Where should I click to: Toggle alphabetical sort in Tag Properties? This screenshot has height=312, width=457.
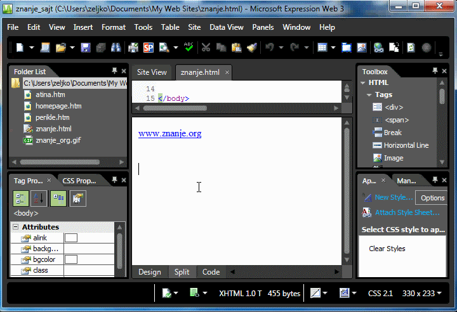point(39,198)
